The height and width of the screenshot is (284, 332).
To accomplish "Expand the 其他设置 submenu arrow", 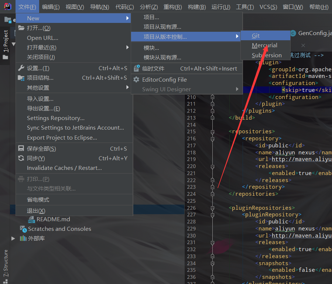I will tap(127, 87).
